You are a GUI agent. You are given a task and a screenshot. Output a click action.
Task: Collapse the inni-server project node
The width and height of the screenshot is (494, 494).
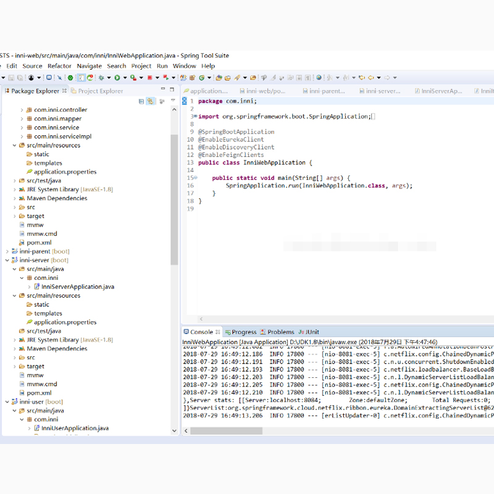[x=7, y=260]
